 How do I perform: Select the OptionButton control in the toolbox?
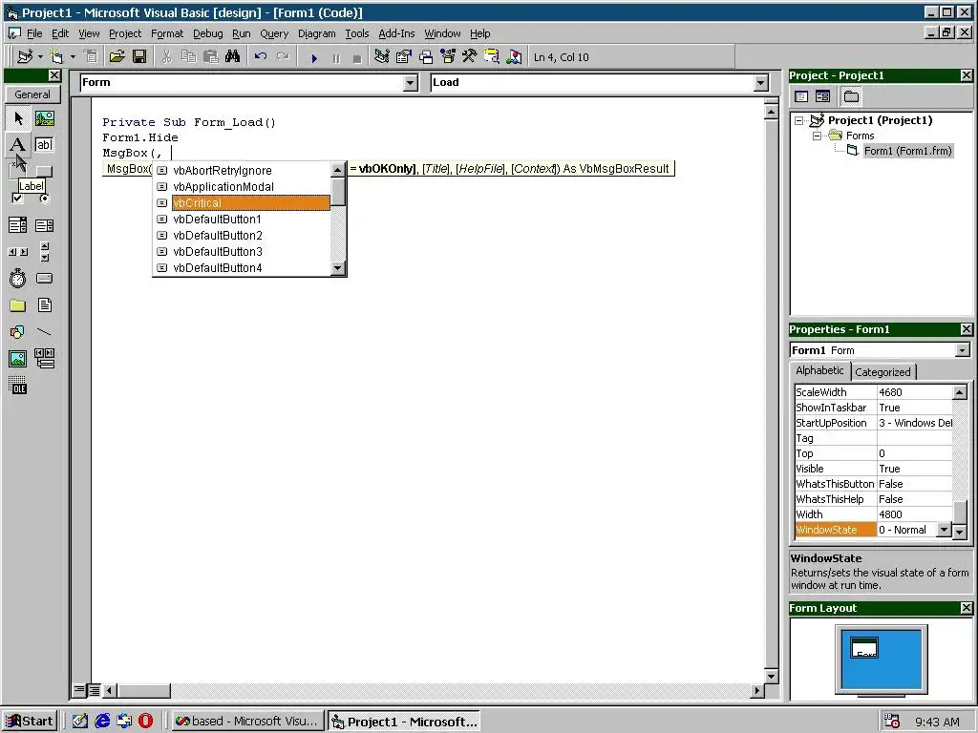(44, 199)
